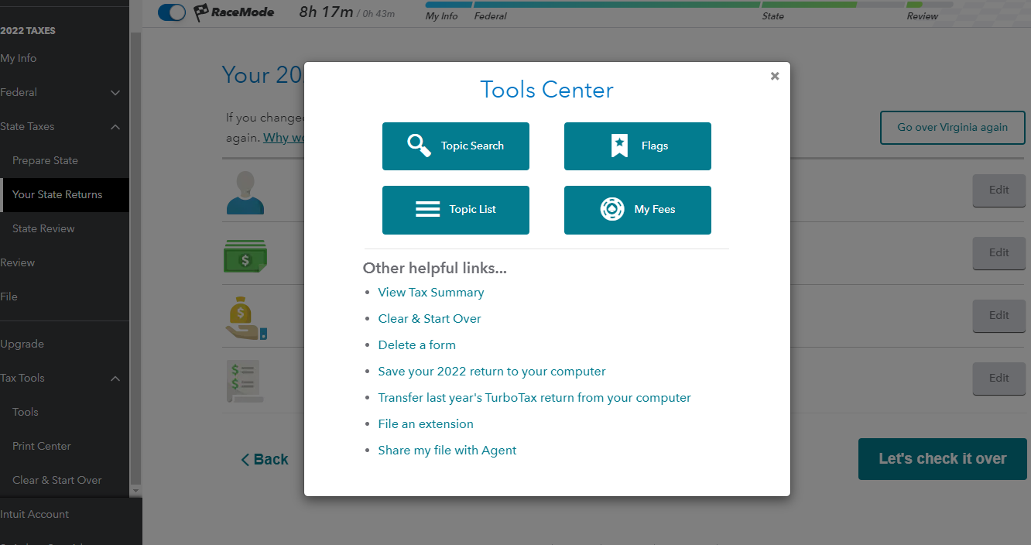Click Transfer last year's TurboTax return link
The width and height of the screenshot is (1031, 545).
[x=534, y=398]
